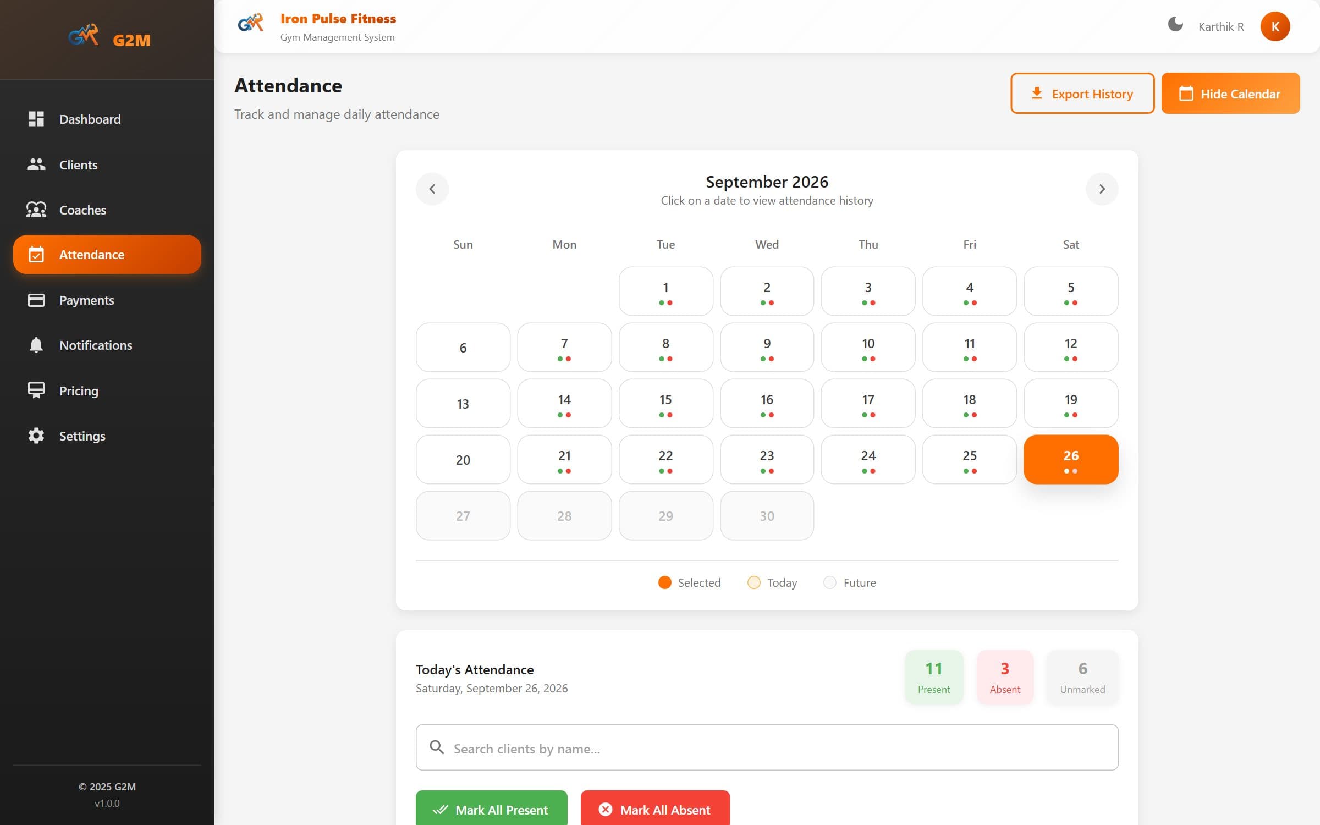
Task: Open the Payments section
Action: (x=107, y=300)
